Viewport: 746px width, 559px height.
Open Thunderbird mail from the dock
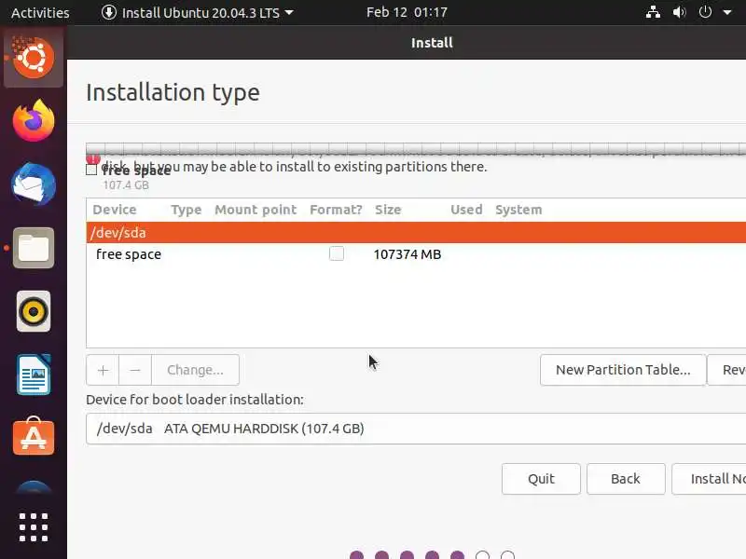point(34,184)
